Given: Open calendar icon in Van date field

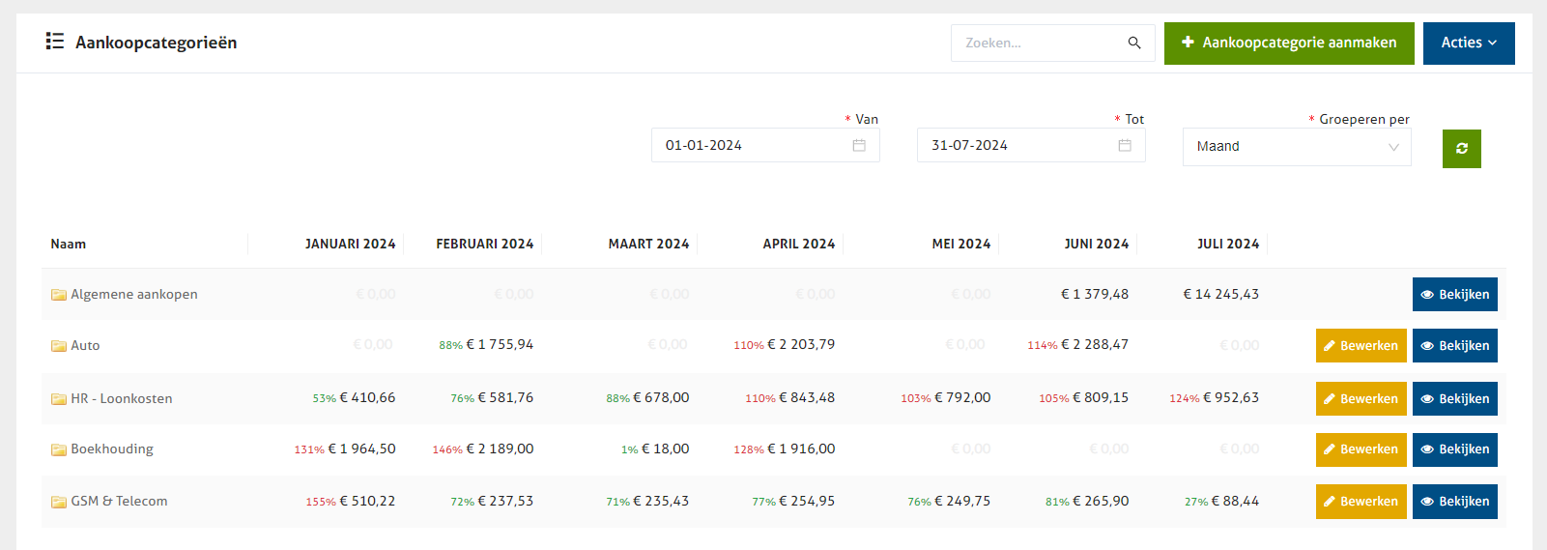Looking at the screenshot, I should (x=858, y=146).
